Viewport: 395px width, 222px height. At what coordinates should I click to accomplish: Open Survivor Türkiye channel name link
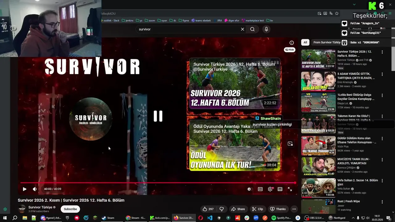(x=40, y=207)
